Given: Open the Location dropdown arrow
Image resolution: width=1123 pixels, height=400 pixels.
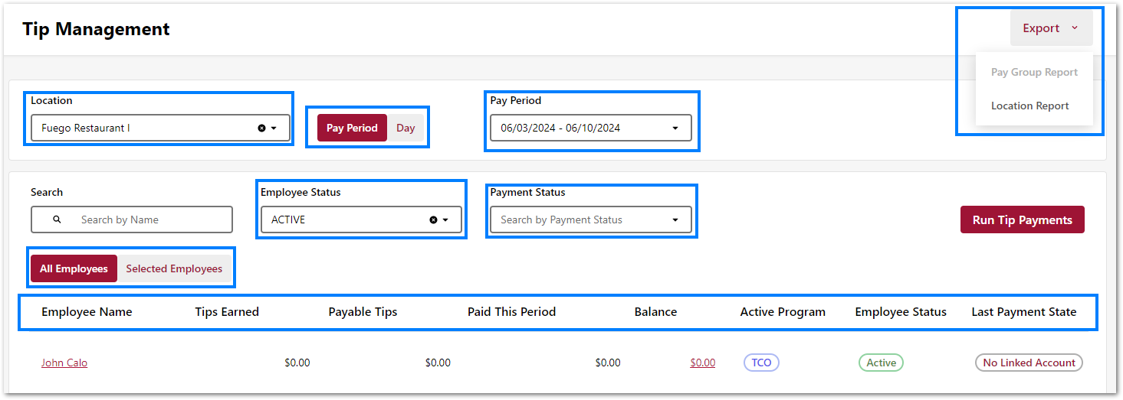Looking at the screenshot, I should pos(274,128).
